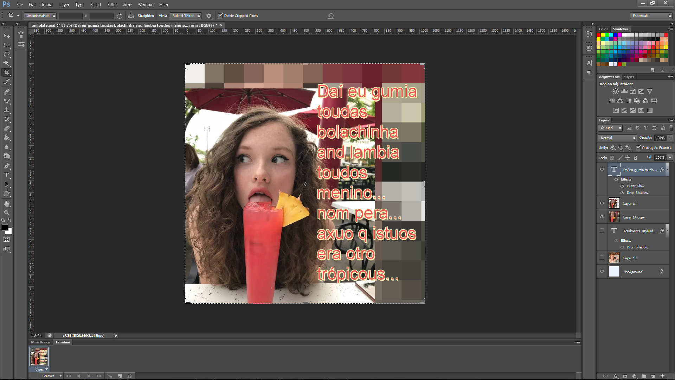Open the Filter menu

point(112,5)
